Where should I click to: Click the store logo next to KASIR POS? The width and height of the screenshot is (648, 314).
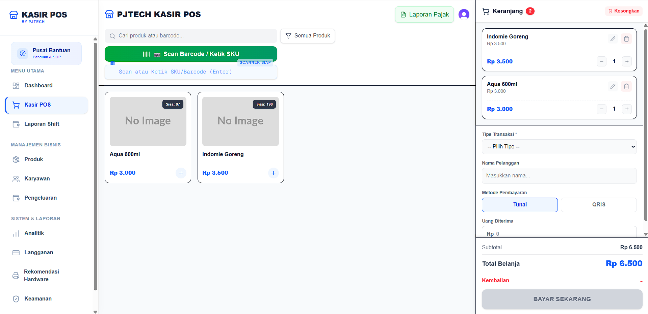pos(14,15)
